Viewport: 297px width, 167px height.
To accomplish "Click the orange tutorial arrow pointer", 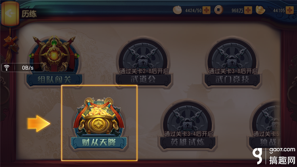I will (39, 123).
